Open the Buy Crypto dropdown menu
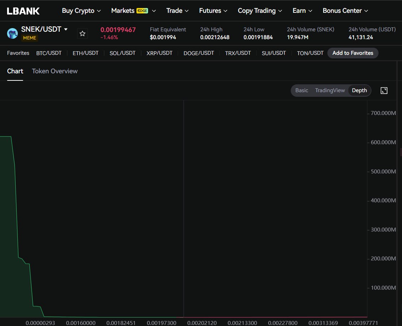The height and width of the screenshot is (326, 402). (x=81, y=11)
